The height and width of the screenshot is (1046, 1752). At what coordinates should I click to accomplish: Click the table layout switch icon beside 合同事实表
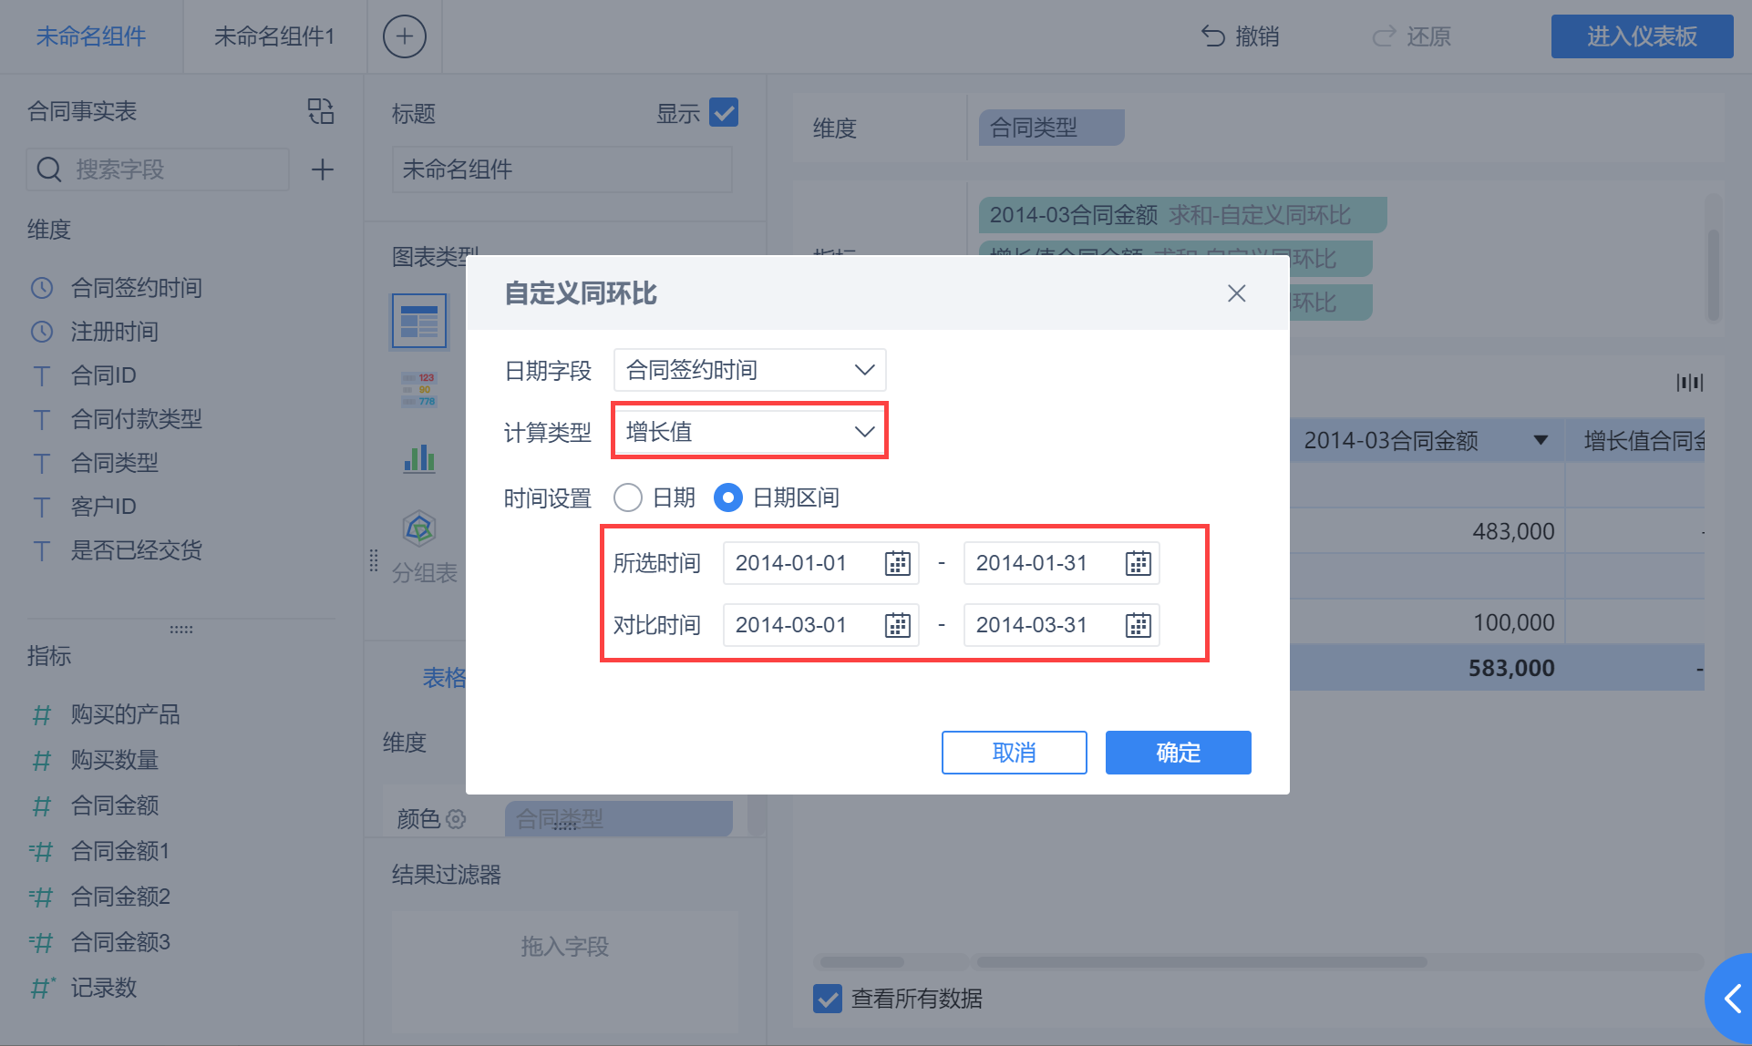coord(321,111)
